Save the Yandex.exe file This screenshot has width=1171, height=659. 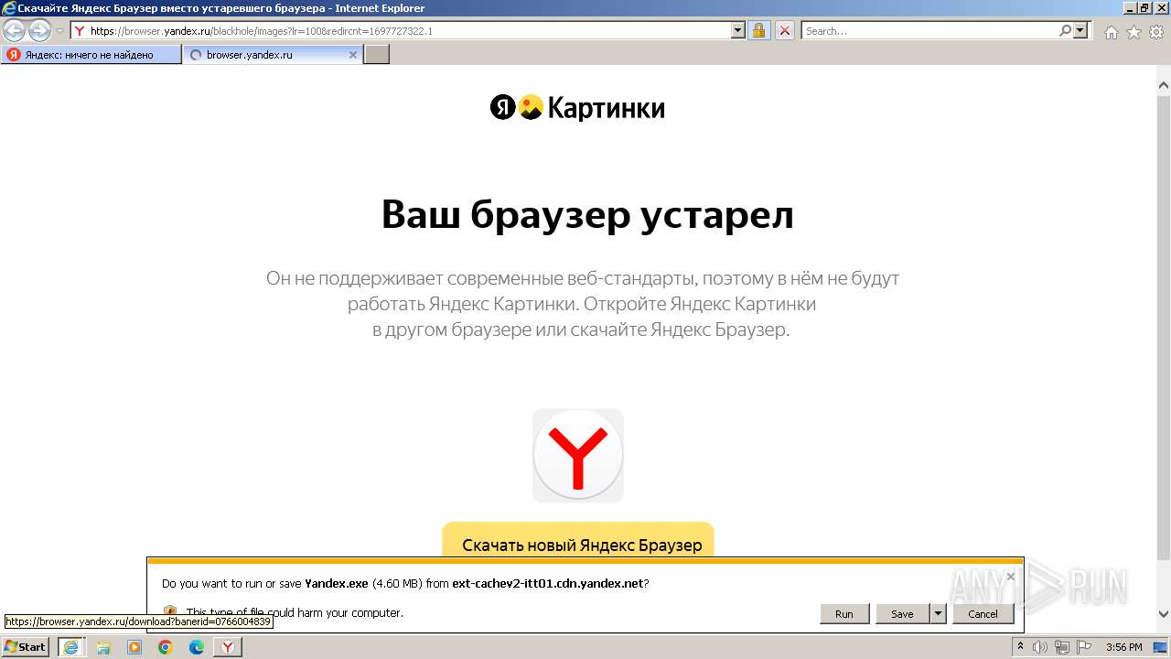coord(902,613)
